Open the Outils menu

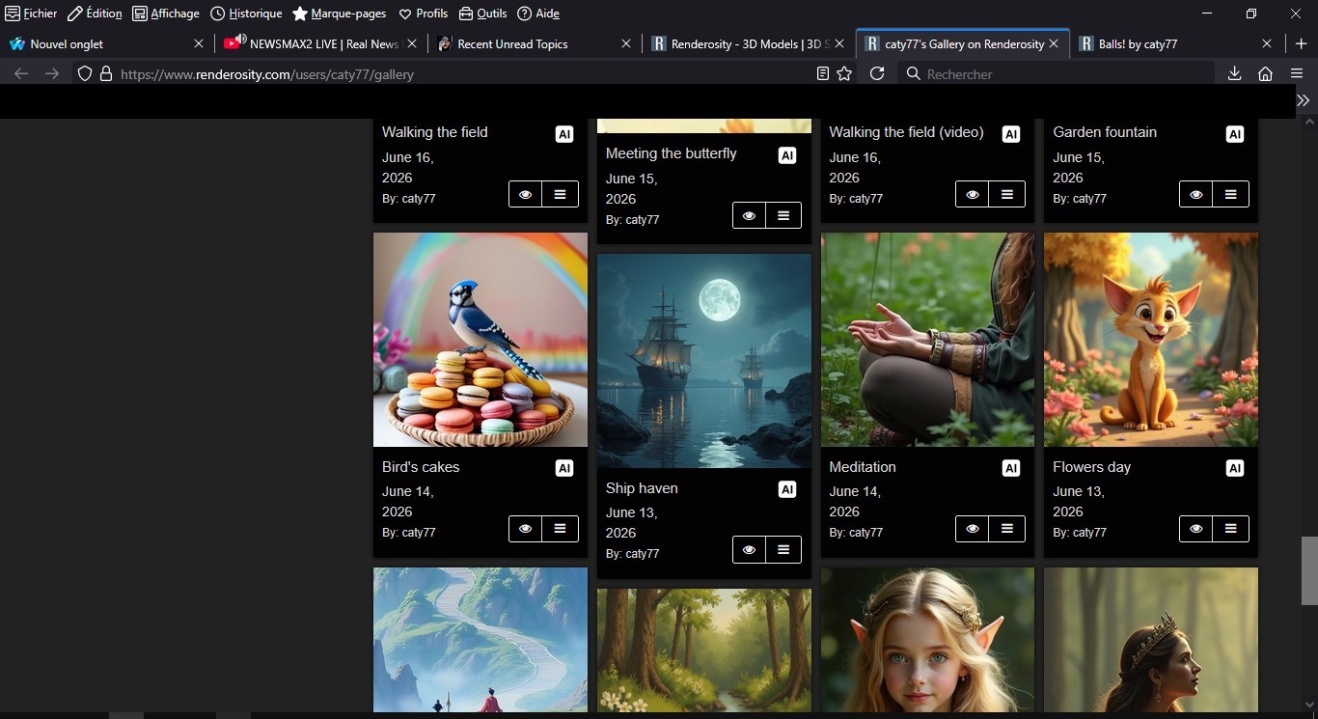483,14
